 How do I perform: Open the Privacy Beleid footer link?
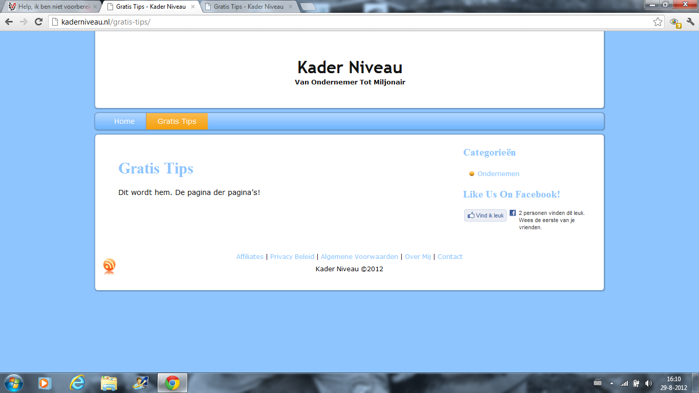[292, 257]
